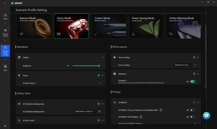
Task: Click the back arrow in title bar
Action: point(5,3)
